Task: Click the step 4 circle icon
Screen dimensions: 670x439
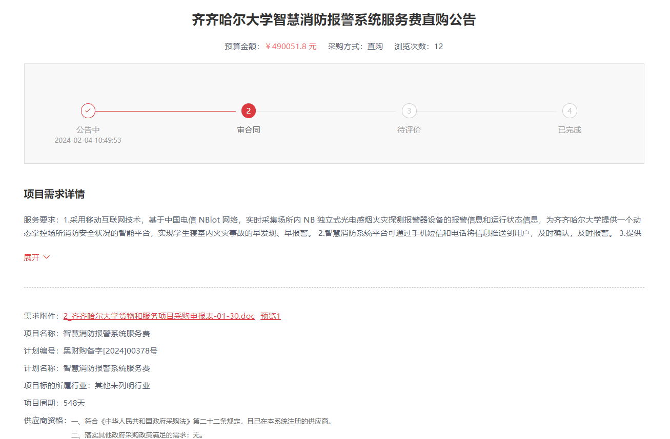Action: coord(570,111)
